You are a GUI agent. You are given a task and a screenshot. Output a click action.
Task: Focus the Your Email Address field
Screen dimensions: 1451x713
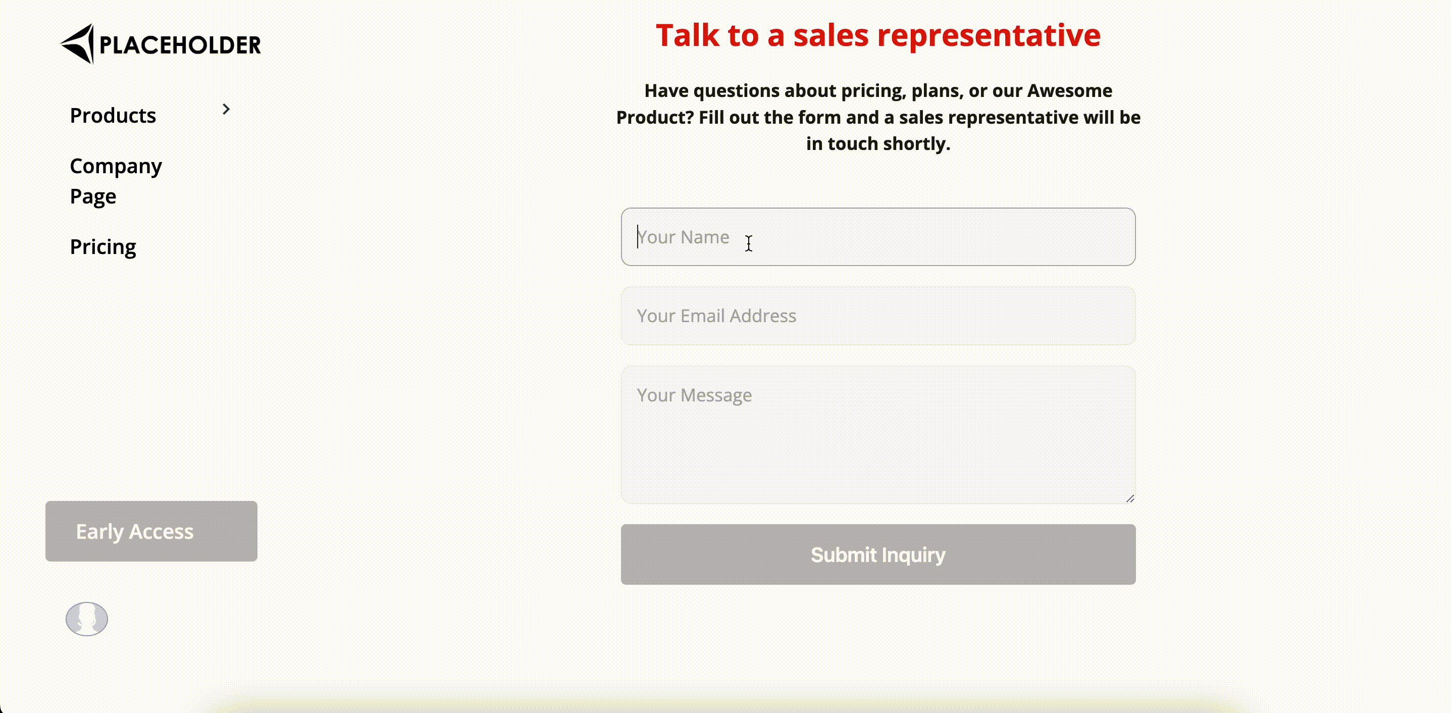click(877, 316)
